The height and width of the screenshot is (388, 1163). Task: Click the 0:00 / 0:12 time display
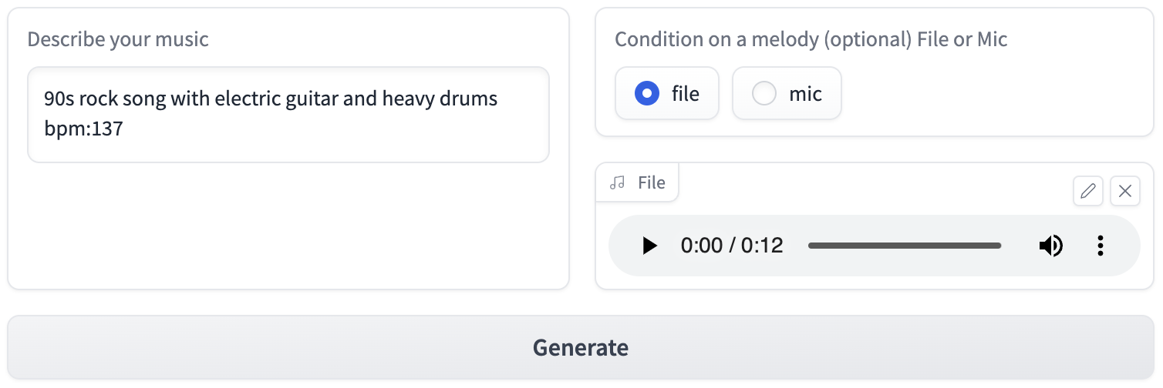732,246
